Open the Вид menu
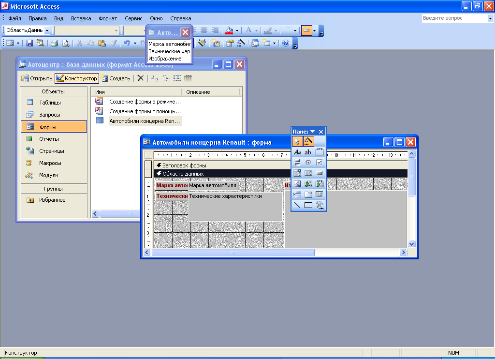Screen dimensions: 495x359 (x=58, y=18)
